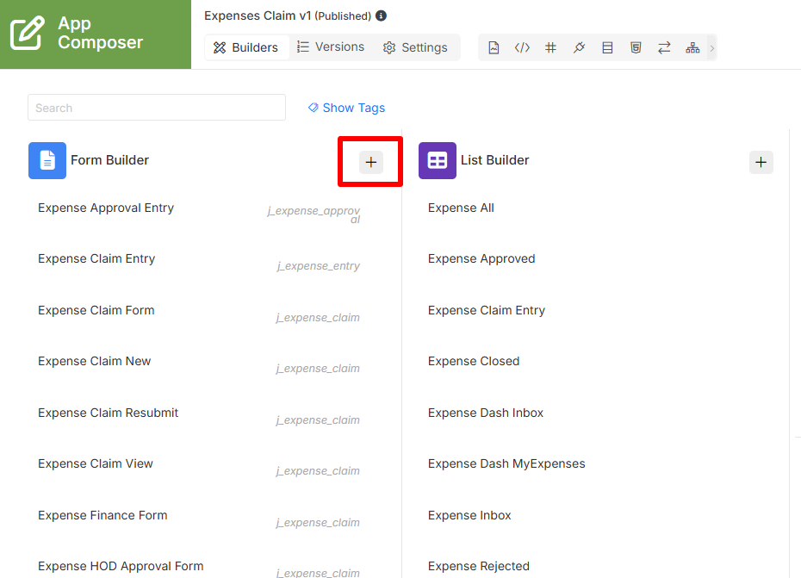Open the Expense Approved list
Screen dimensions: 801x578
[481, 258]
